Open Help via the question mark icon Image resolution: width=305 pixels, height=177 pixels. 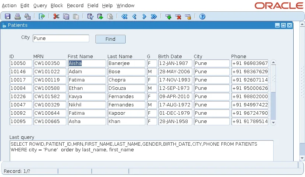[202, 17]
